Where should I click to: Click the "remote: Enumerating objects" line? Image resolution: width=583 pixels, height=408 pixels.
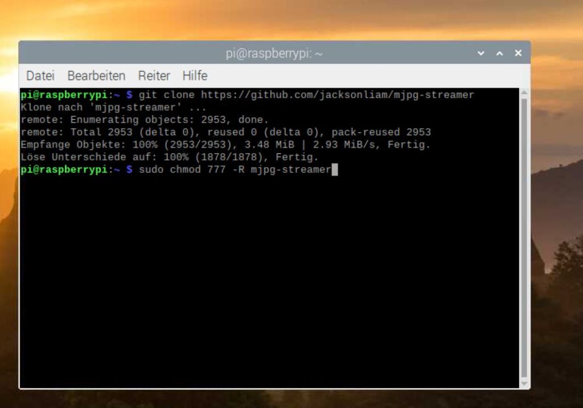pos(145,119)
